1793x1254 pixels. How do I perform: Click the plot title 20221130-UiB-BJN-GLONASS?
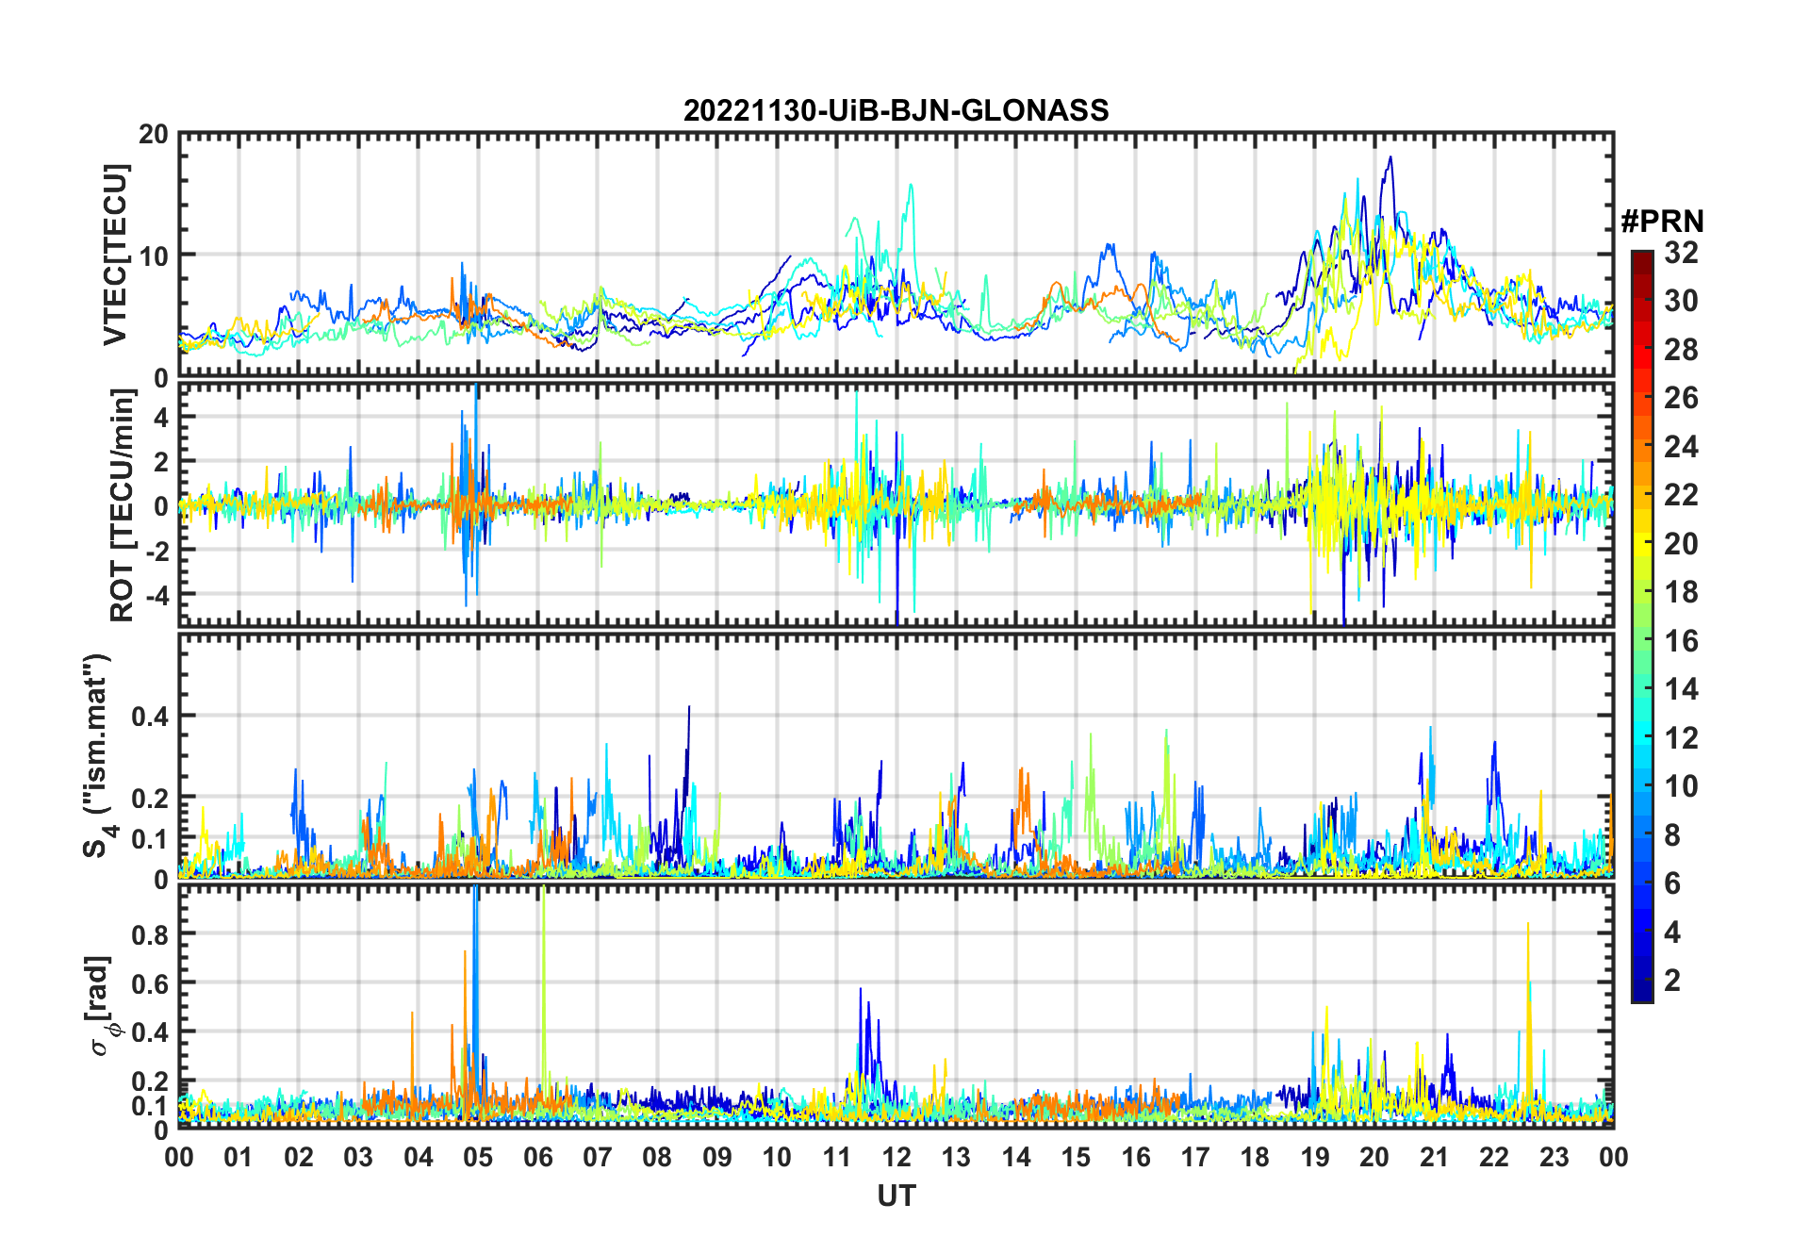[896, 110]
